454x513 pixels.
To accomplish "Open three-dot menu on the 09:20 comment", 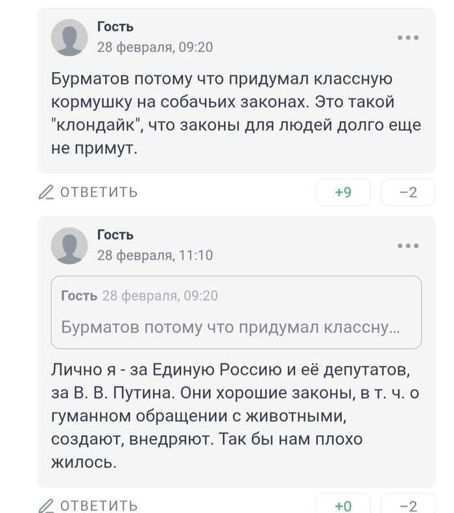I will click(x=408, y=38).
